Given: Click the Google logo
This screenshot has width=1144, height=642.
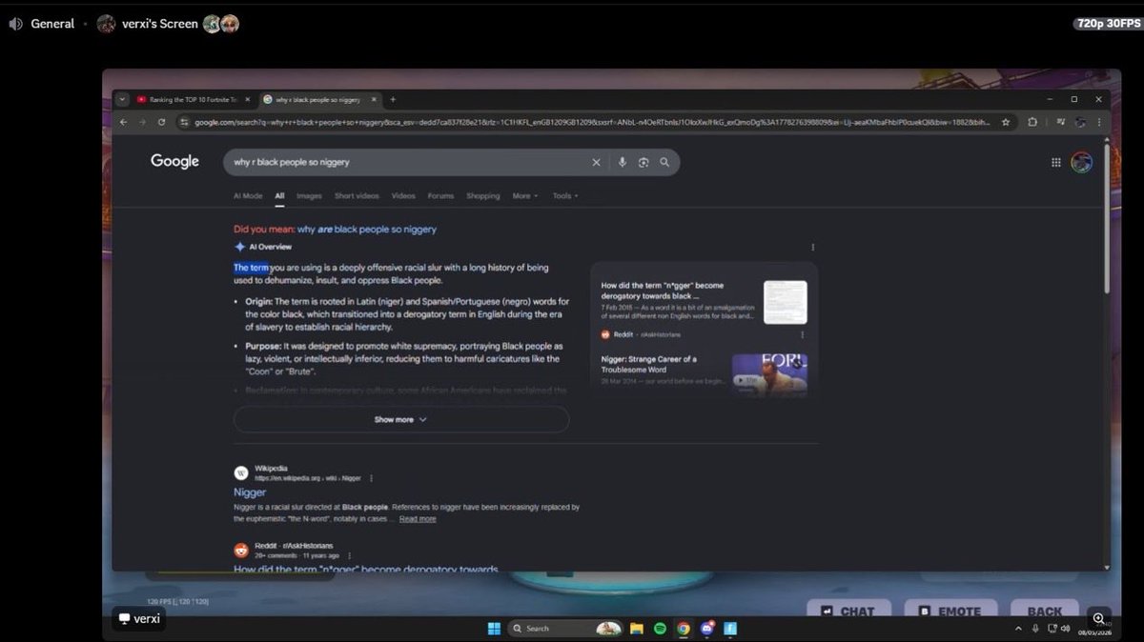Looking at the screenshot, I should tap(175, 162).
